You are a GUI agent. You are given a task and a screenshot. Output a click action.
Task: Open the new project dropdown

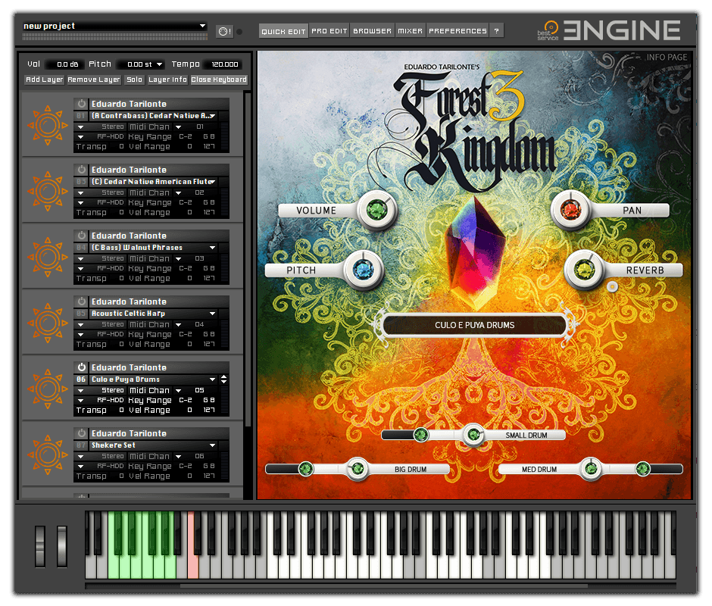pyautogui.click(x=202, y=26)
